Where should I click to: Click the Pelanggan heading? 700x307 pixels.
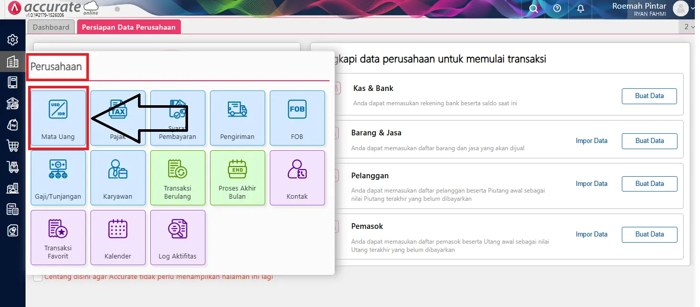[370, 176]
